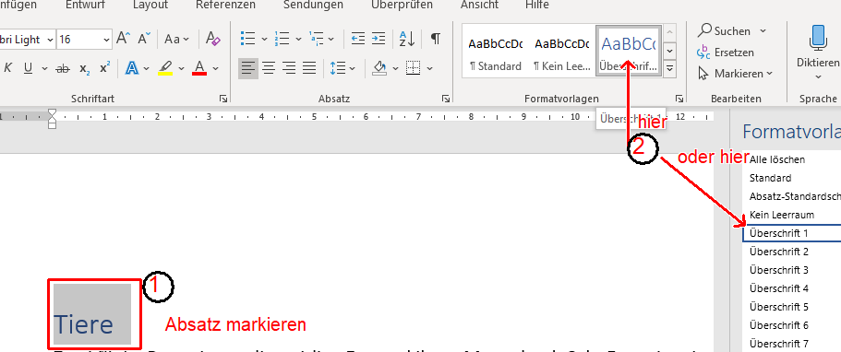Open Absatz dialog launcher
841x352 pixels.
click(x=445, y=99)
